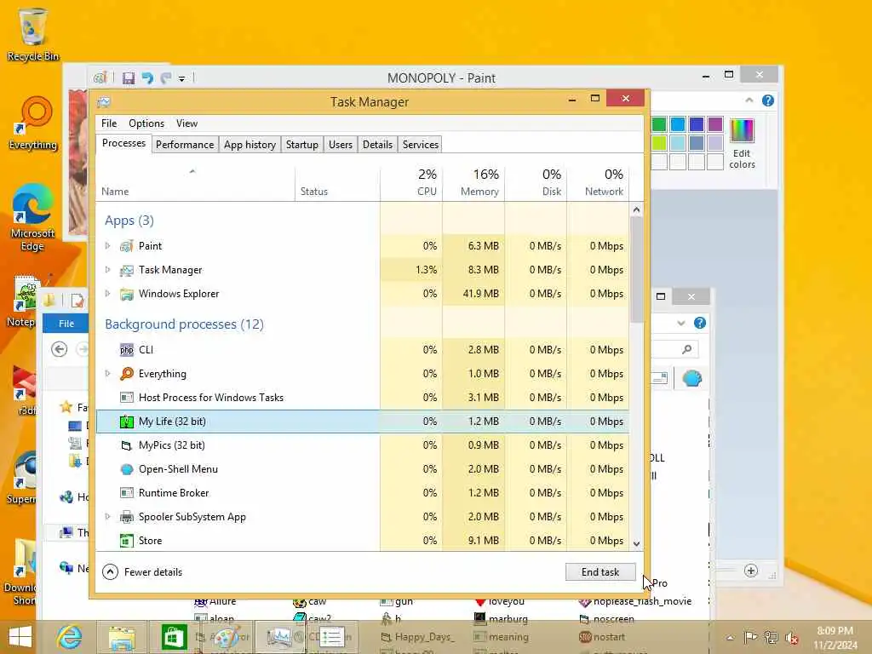Sort processes by the Network column
872x654 pixels.
599,182
